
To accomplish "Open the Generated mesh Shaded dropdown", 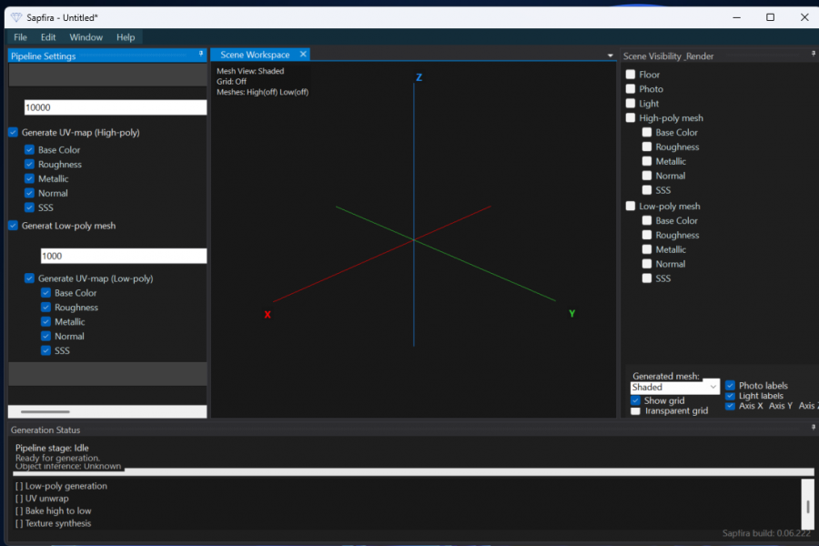I will pos(675,387).
